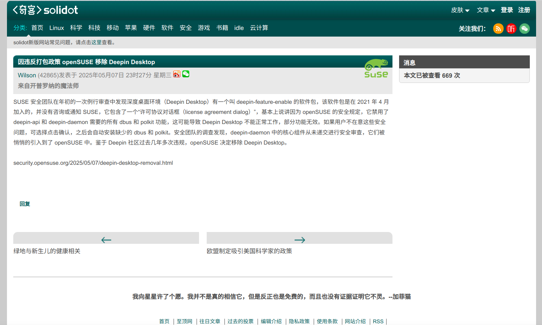The image size is (542, 325).
Task: Select the 硬件 category
Action: point(149,28)
